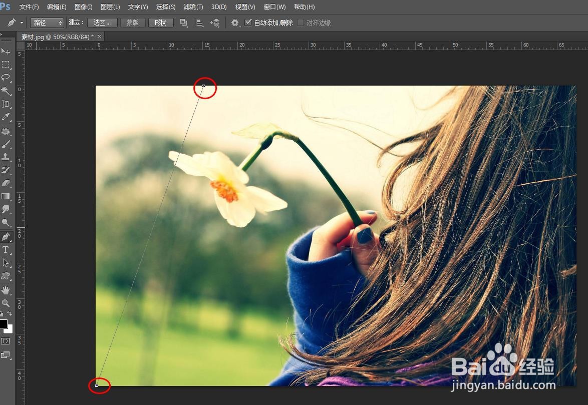
Task: Close the 素材.jpg document tab
Action: click(99, 37)
